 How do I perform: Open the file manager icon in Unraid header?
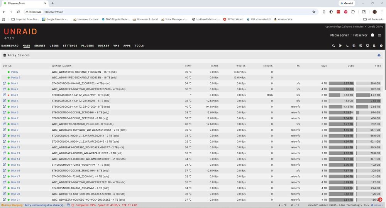pos(354,46)
